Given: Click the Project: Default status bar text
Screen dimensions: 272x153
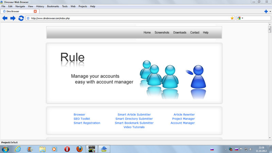Looking at the screenshot, I should 10,142.
